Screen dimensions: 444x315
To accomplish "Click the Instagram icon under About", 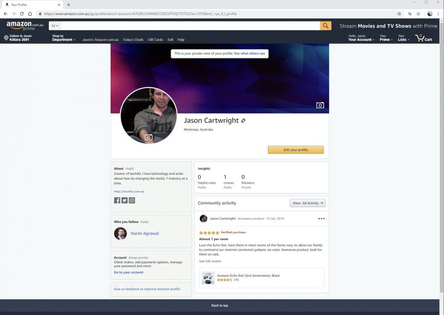I will (x=132, y=200).
